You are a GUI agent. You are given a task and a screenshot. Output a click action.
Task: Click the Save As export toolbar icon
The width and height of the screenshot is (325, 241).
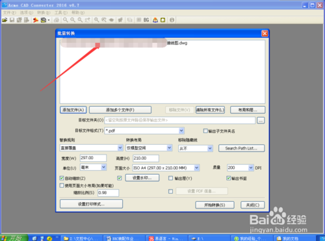[27, 20]
